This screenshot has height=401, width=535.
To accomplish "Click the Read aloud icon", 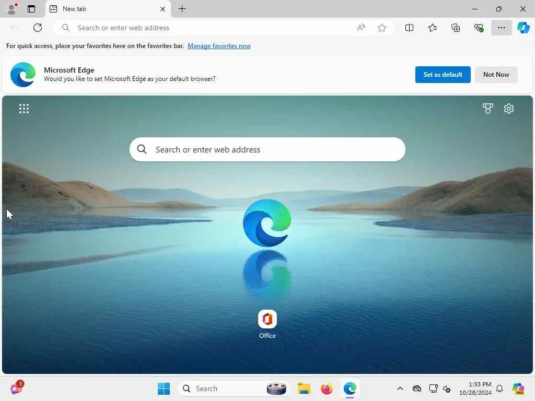I will [x=361, y=28].
